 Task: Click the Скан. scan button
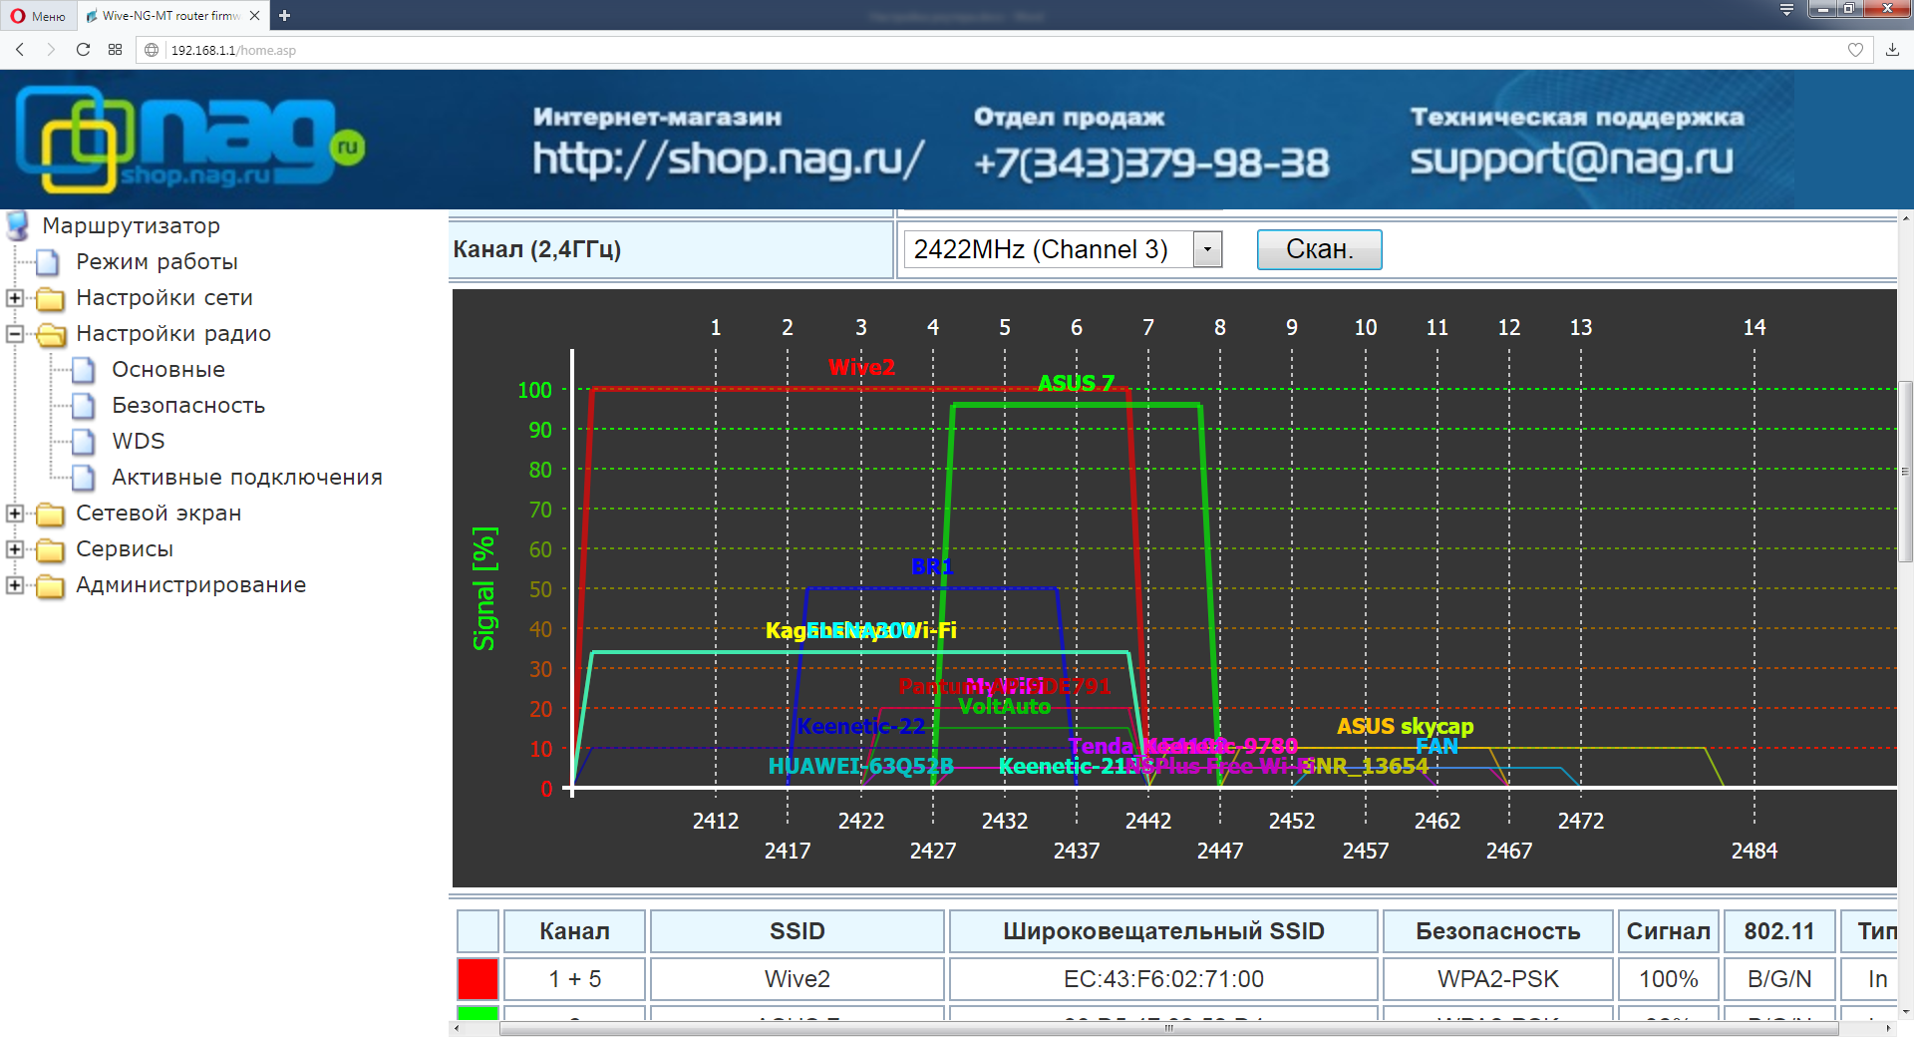(1319, 249)
